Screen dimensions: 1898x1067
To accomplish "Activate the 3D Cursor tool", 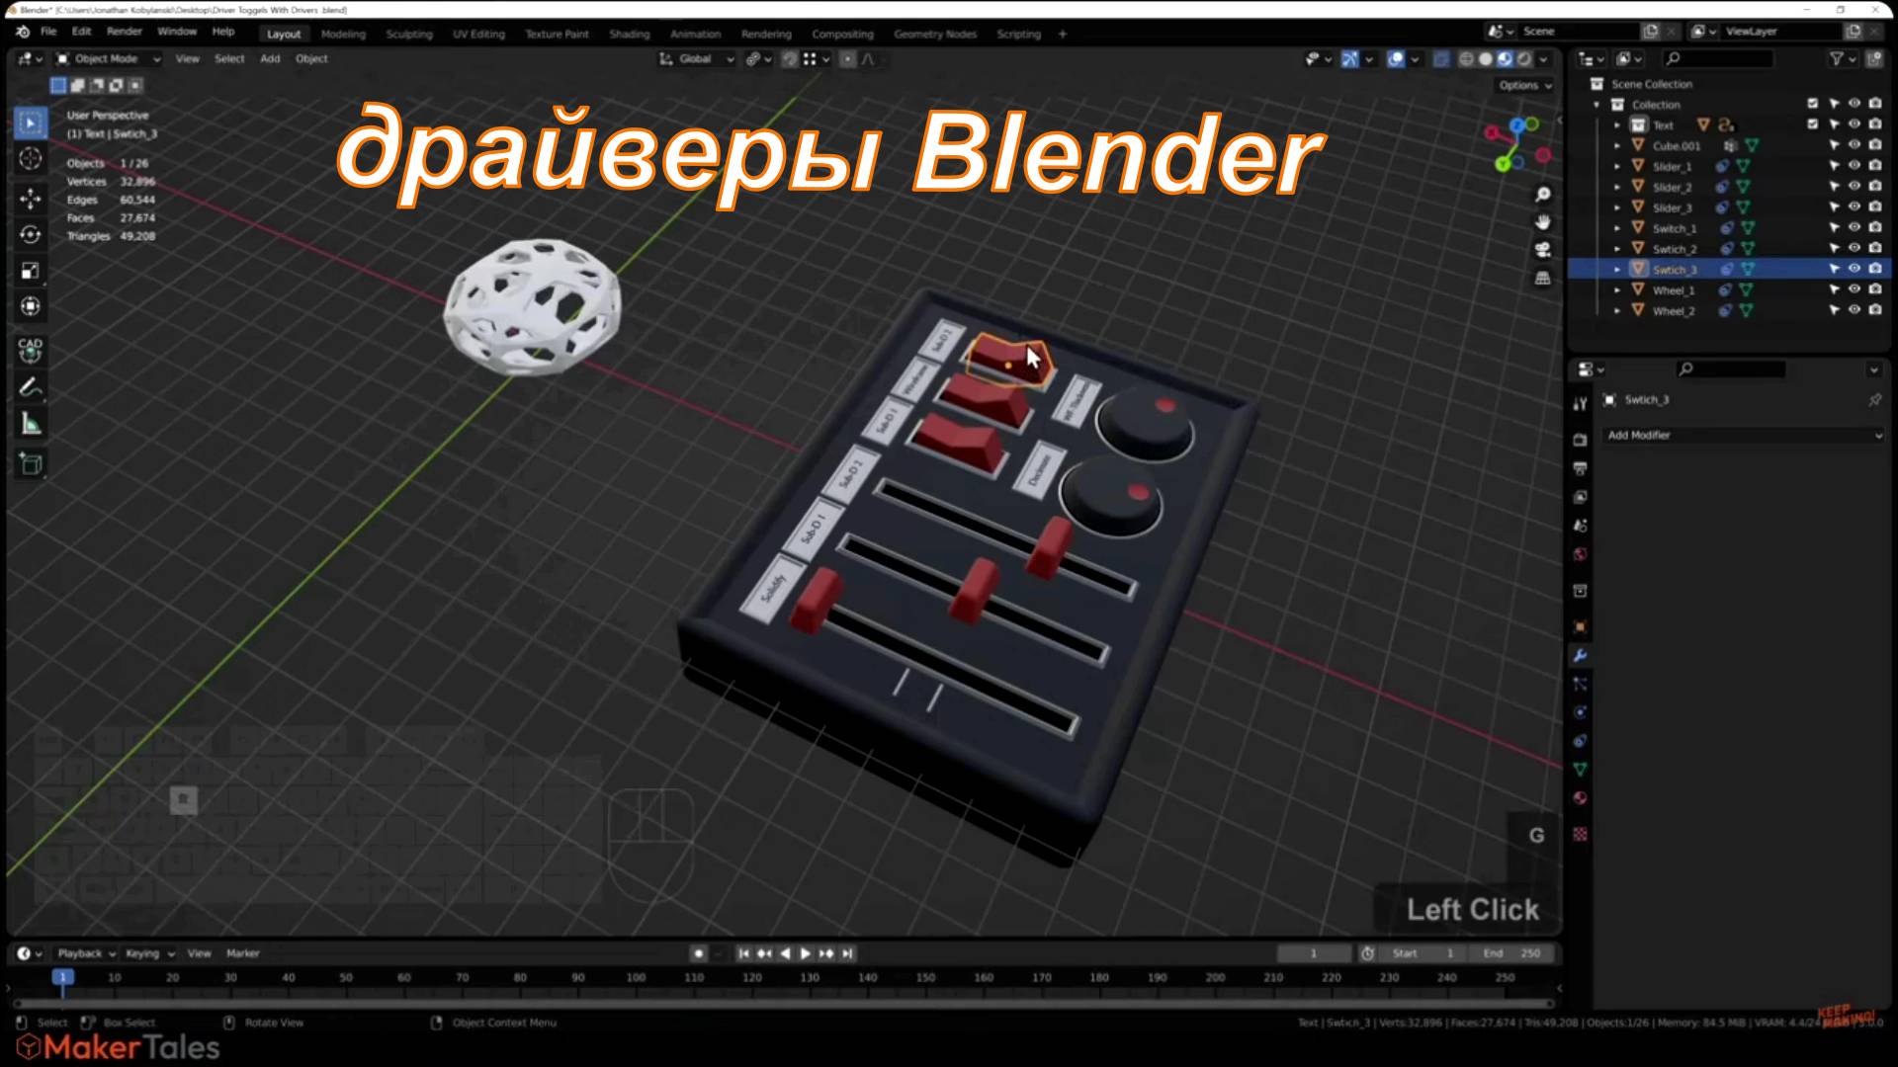I will 31,159.
